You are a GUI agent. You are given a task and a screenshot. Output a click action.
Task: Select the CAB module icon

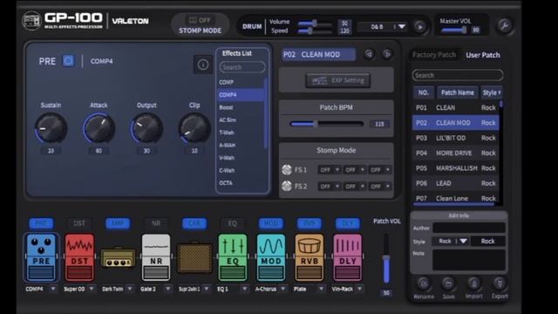[x=194, y=258]
